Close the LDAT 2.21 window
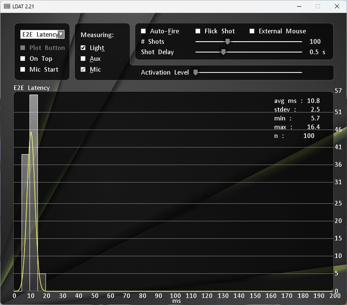This screenshot has width=347, height=305. click(337, 6)
